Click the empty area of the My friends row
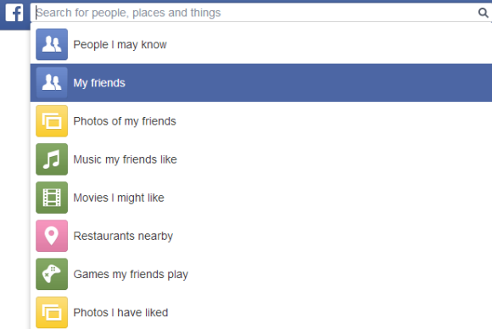 point(307,82)
